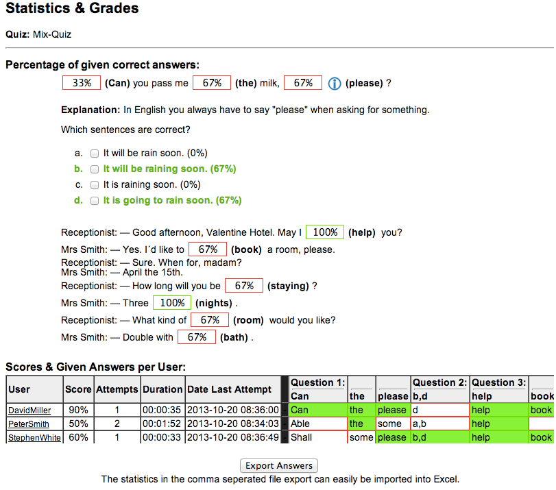Tick checkbox for 'It will be raining soon'
Viewport: 556px width, 490px height.
point(95,169)
